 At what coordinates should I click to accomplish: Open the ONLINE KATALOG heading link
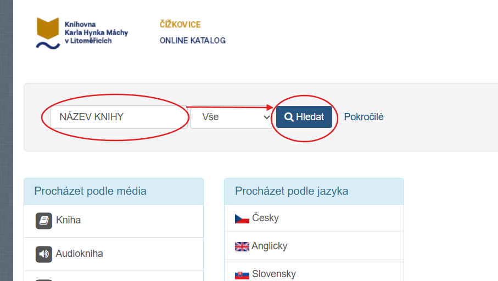[192, 41]
